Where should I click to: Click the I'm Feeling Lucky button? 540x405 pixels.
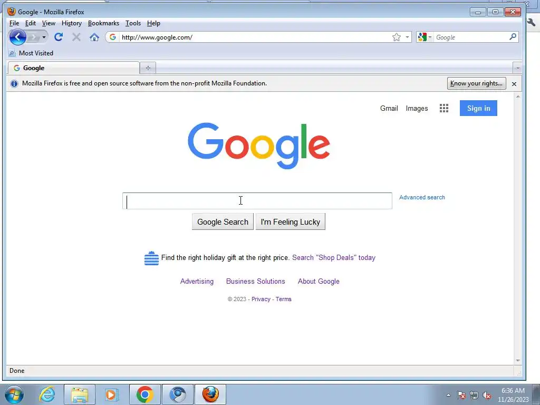pyautogui.click(x=291, y=222)
